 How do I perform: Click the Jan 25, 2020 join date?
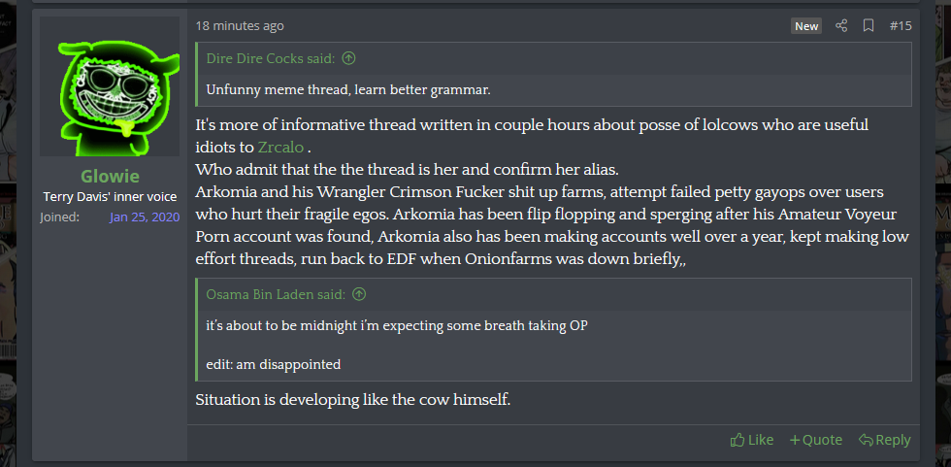[145, 217]
